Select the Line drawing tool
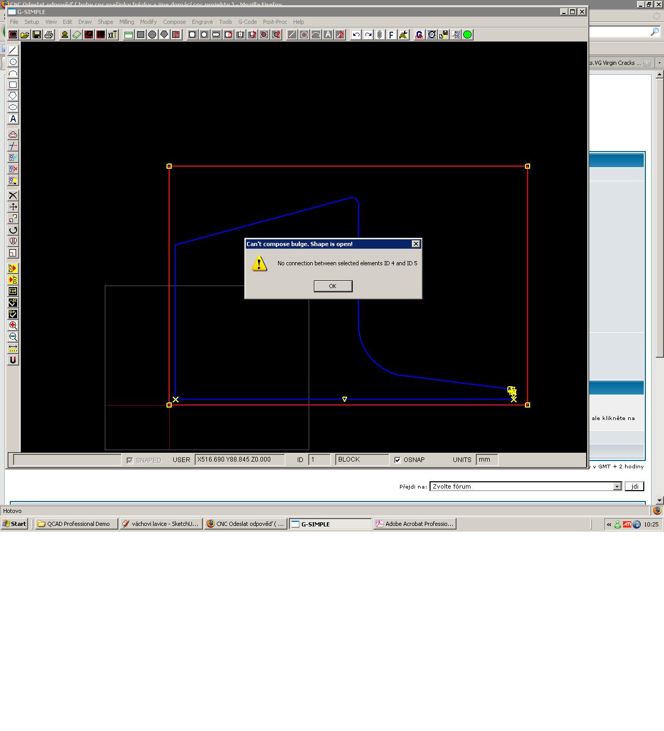 (13, 50)
